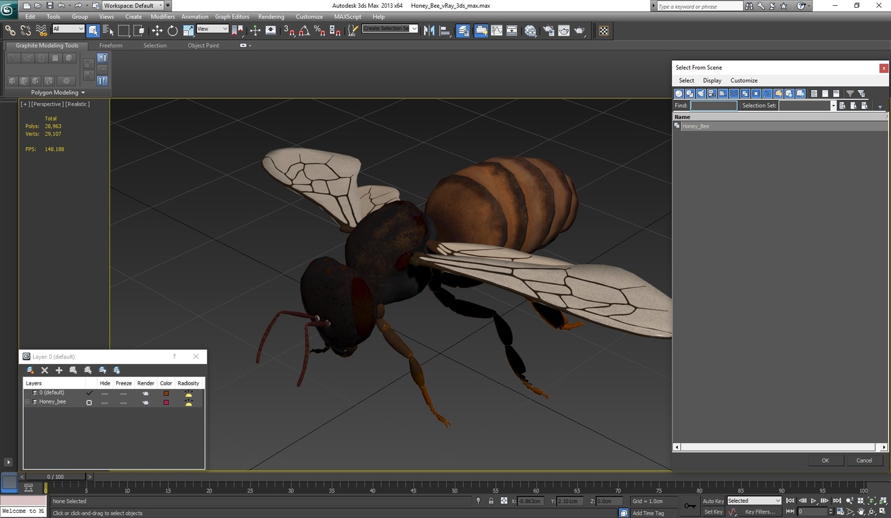This screenshot has height=518, width=891.
Task: Toggle Hide for the Honey_bee layer
Action: click(104, 401)
